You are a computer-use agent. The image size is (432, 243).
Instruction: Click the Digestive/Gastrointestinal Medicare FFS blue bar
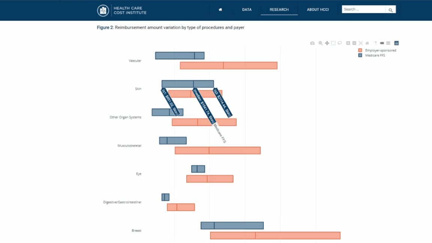(165, 197)
